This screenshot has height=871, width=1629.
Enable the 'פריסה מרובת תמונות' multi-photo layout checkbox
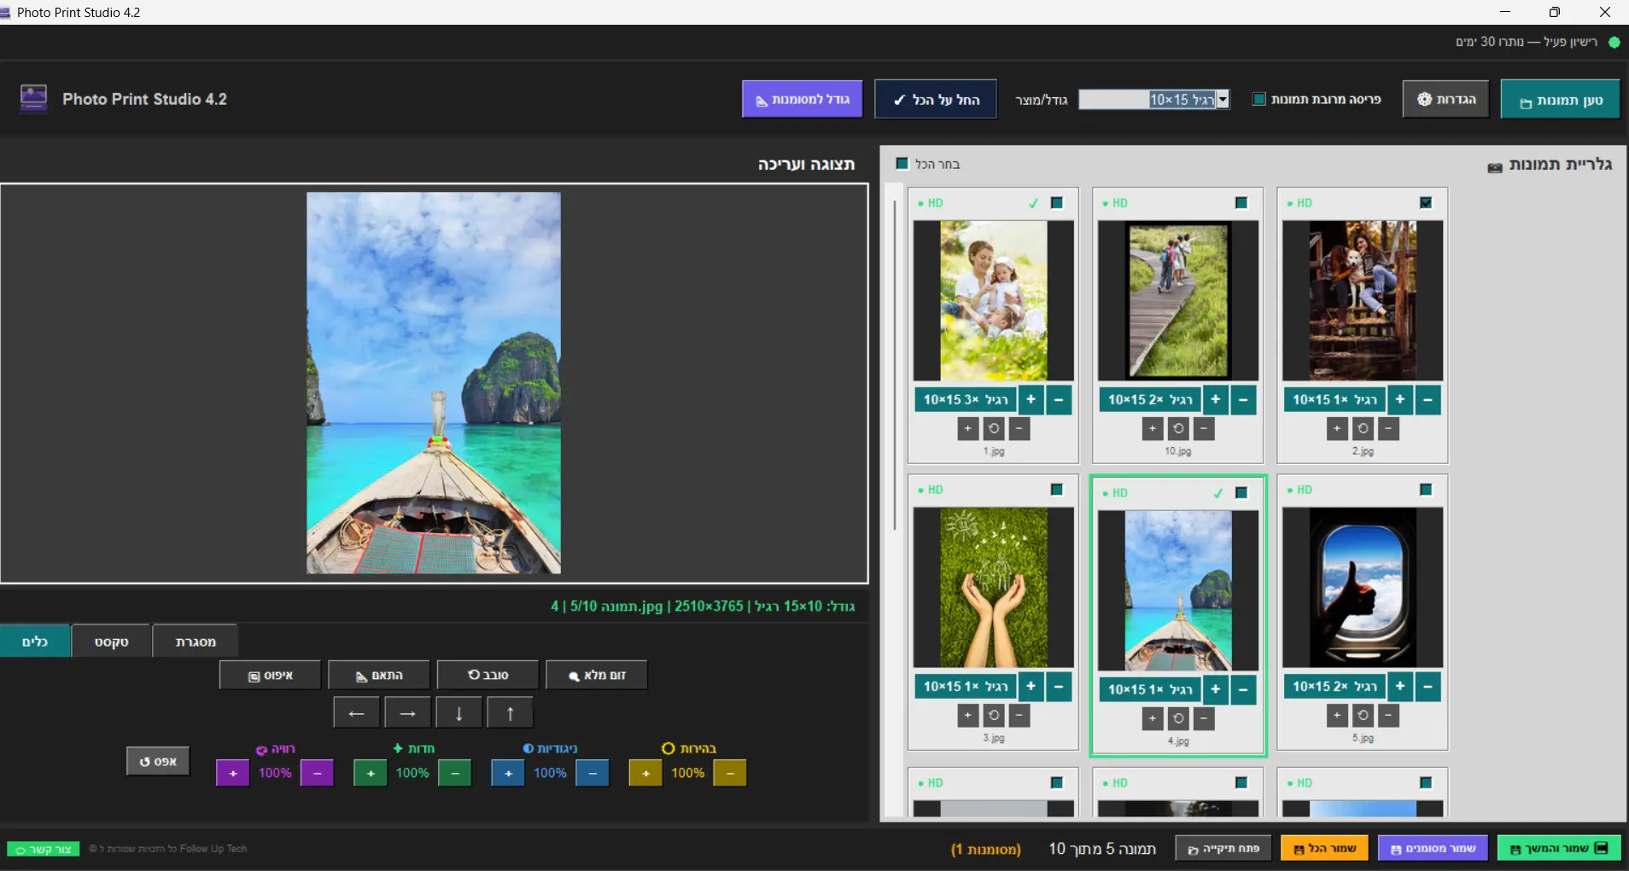tap(1258, 99)
